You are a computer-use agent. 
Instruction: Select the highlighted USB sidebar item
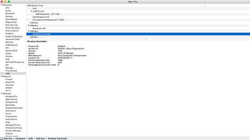[13, 74]
